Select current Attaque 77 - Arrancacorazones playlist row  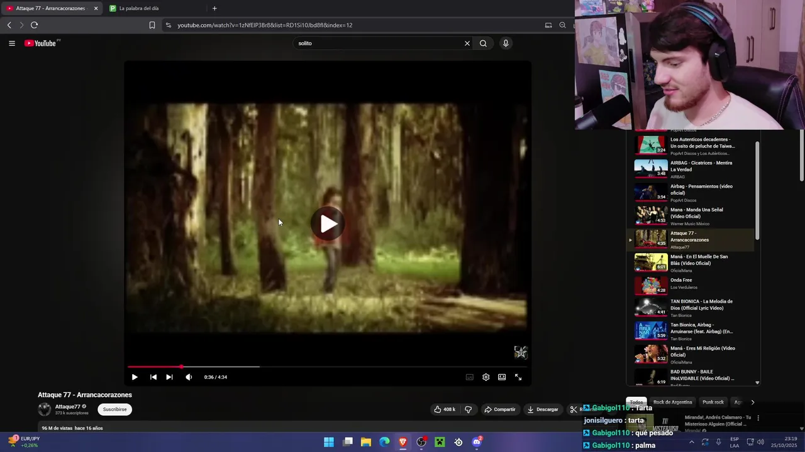(691, 240)
